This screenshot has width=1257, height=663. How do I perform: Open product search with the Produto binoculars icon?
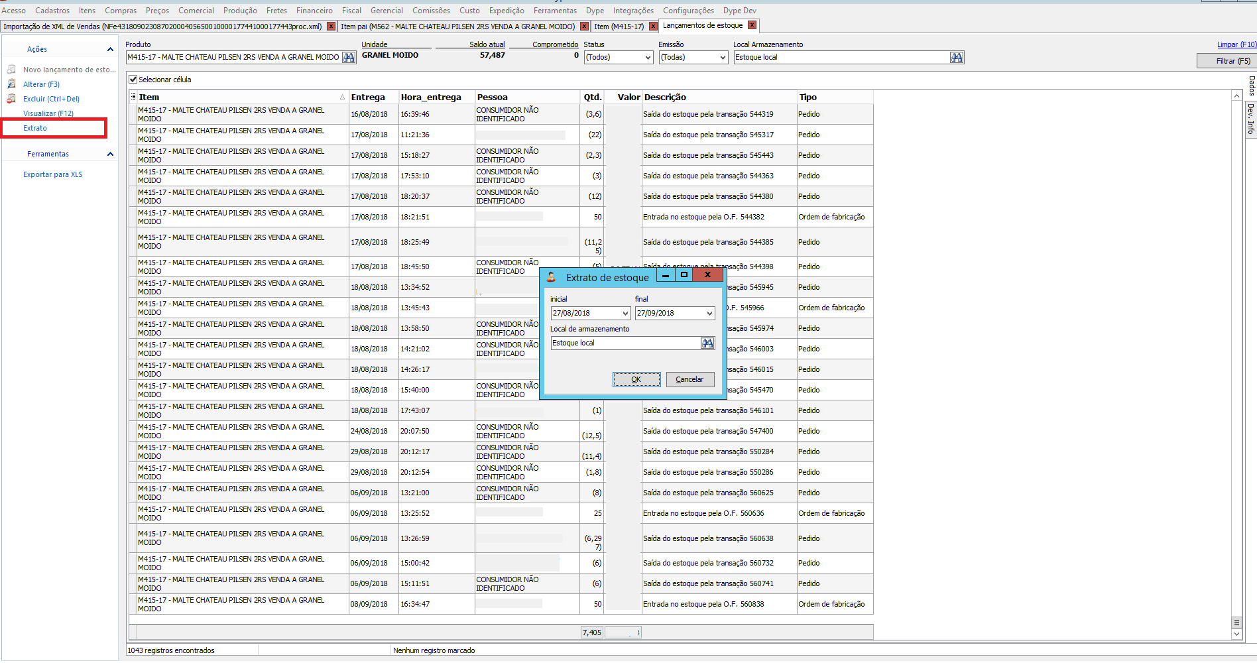349,58
